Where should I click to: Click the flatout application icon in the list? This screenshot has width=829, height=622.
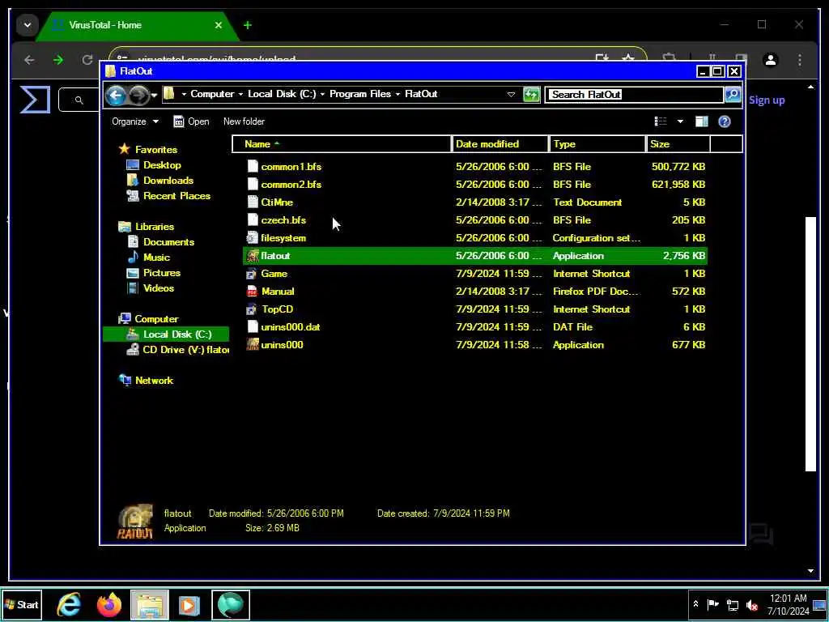[x=253, y=256]
